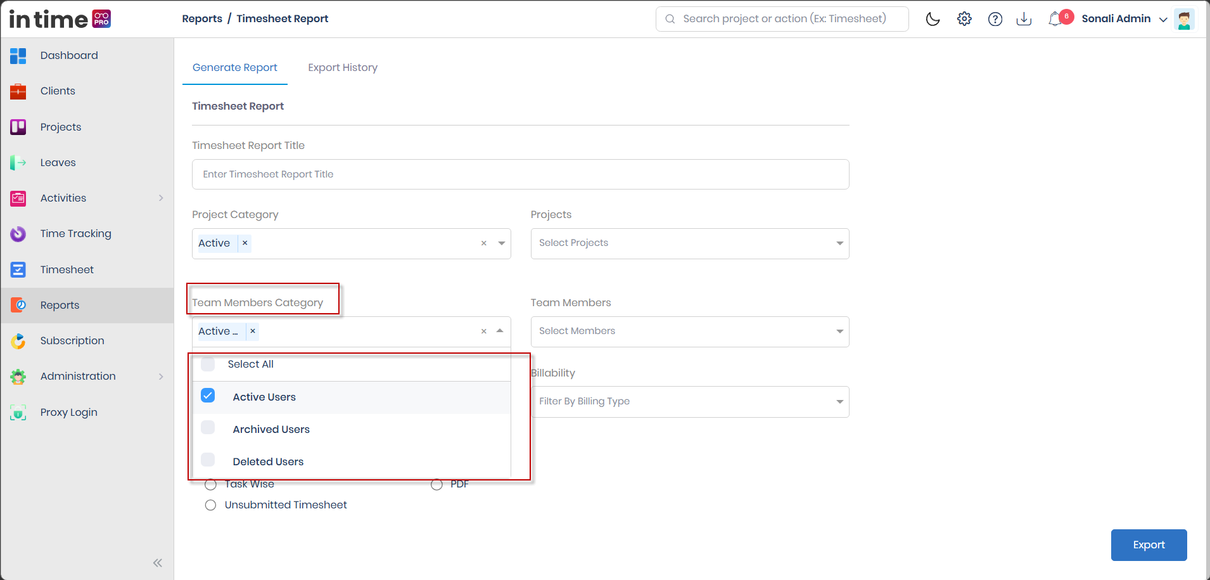Select the Unsubmitted Timesheet radio button
Screen dimensions: 1210x580
(x=211, y=505)
